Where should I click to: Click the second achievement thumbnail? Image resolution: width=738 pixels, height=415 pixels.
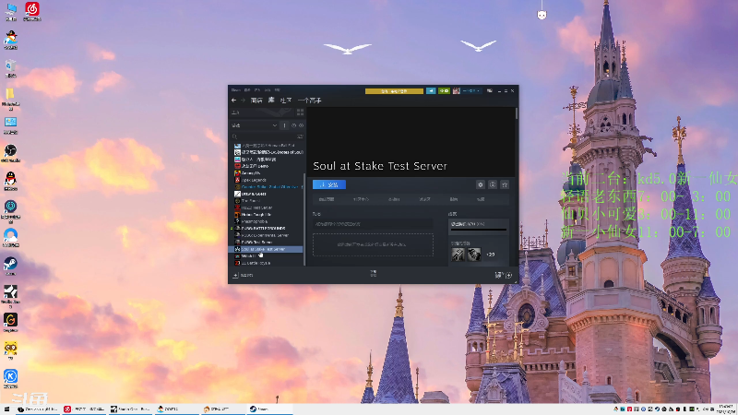coord(474,255)
